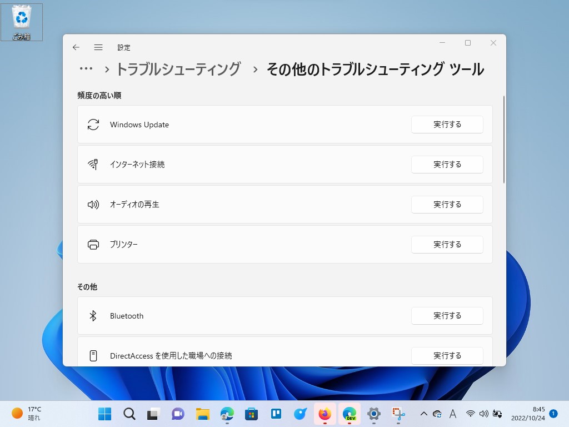Click the Windows Update refresh icon
Image resolution: width=569 pixels, height=427 pixels.
coord(93,124)
